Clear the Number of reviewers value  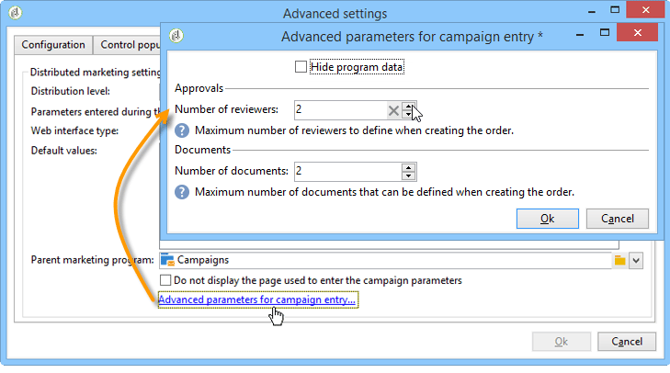(393, 110)
